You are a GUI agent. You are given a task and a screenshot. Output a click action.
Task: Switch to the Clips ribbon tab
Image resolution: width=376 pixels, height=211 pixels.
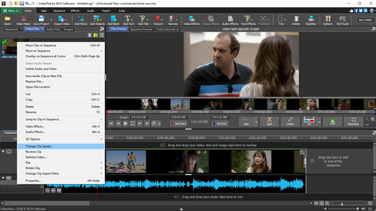pyautogui.click(x=43, y=11)
